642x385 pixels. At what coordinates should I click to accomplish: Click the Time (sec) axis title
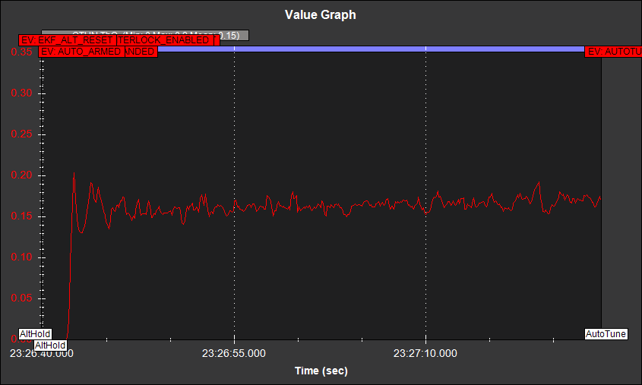coord(321,371)
